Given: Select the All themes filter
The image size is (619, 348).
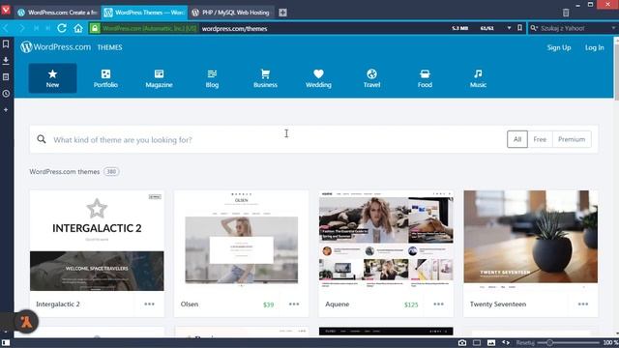Looking at the screenshot, I should tap(517, 139).
